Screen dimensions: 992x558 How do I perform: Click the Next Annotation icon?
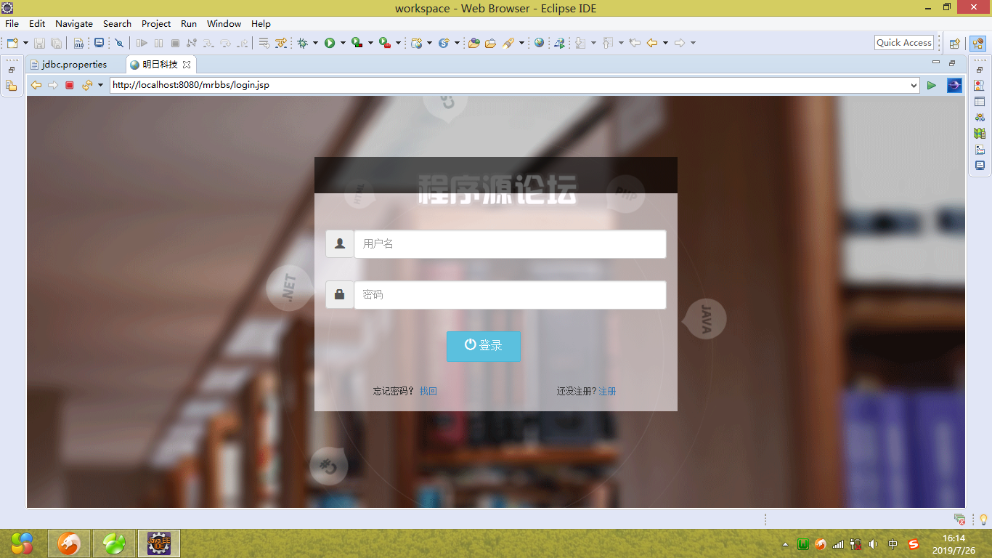tap(580, 43)
